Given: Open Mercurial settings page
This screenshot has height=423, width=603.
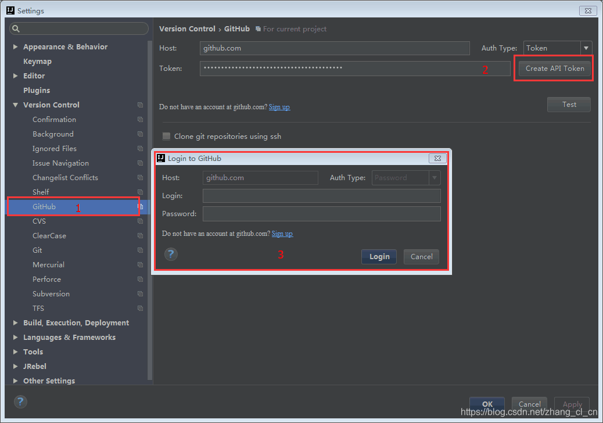Looking at the screenshot, I should [x=48, y=264].
